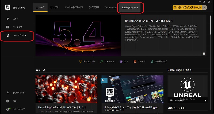Click the スポットライト heading

point(176,108)
